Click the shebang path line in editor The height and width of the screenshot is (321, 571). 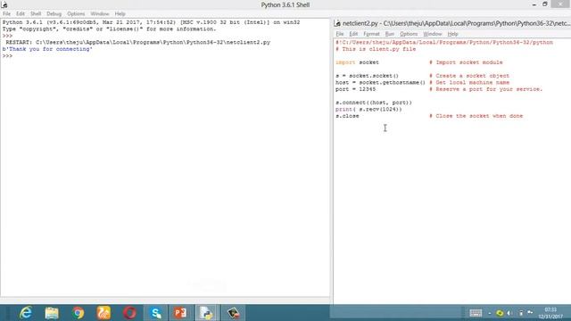[444, 43]
